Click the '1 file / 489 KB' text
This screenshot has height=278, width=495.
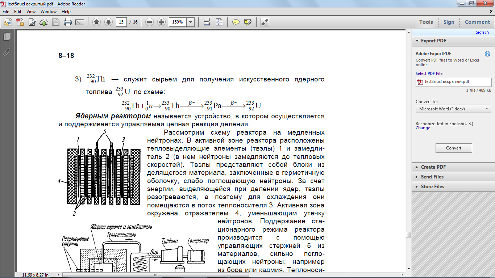click(479, 90)
